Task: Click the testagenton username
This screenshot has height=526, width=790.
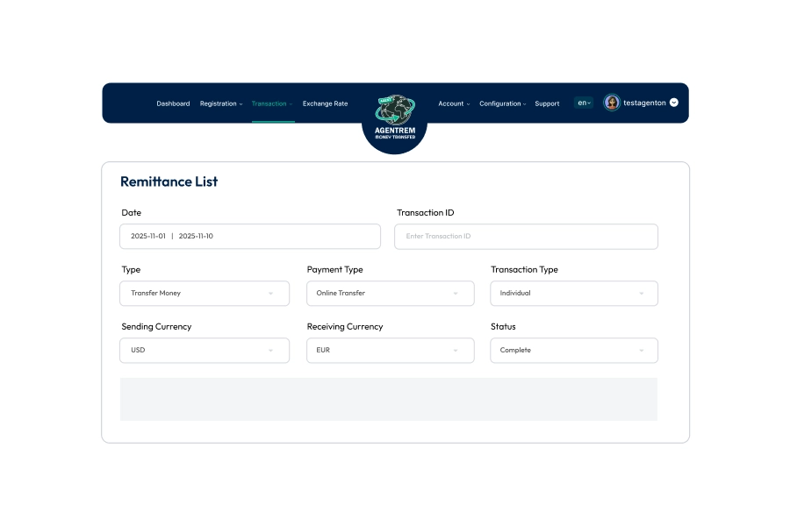Action: pos(644,103)
